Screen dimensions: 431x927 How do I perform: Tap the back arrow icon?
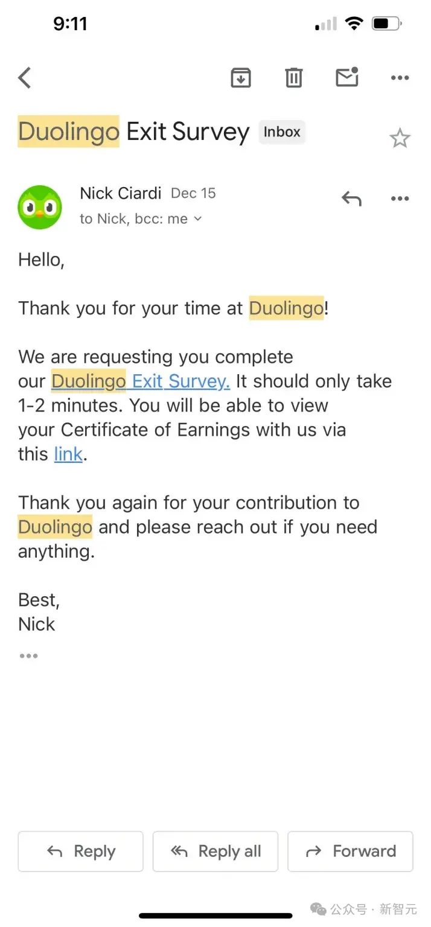pyautogui.click(x=24, y=78)
